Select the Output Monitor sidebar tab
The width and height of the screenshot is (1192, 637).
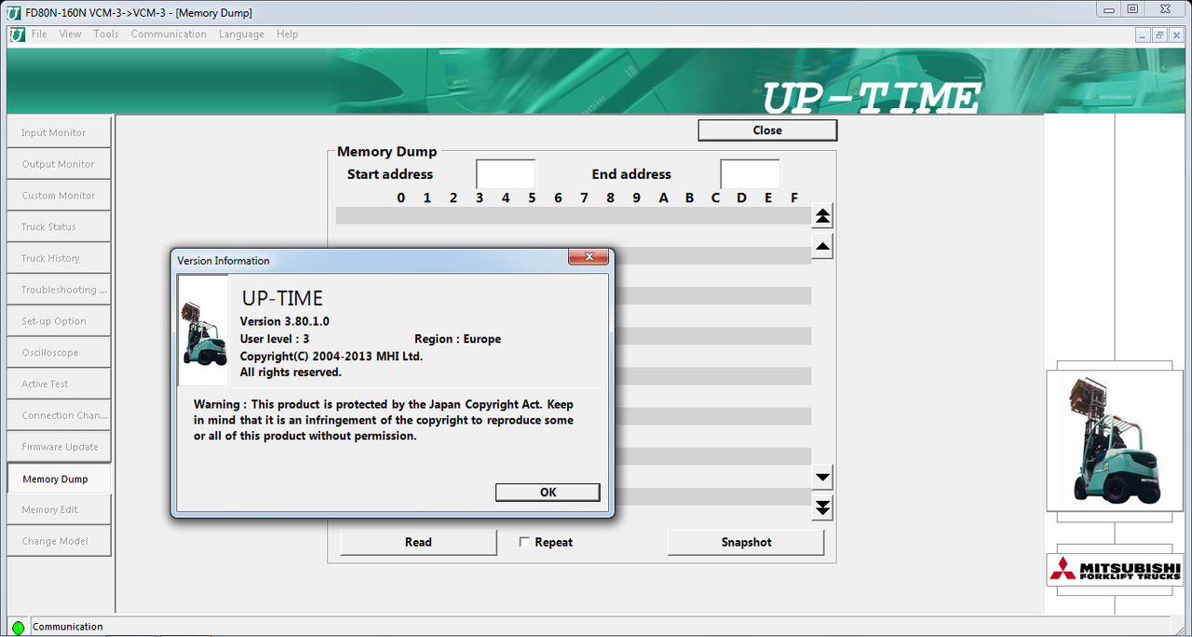click(x=59, y=164)
